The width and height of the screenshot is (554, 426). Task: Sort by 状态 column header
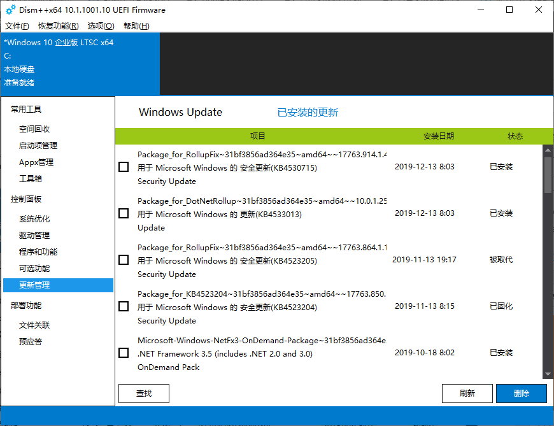tap(515, 136)
